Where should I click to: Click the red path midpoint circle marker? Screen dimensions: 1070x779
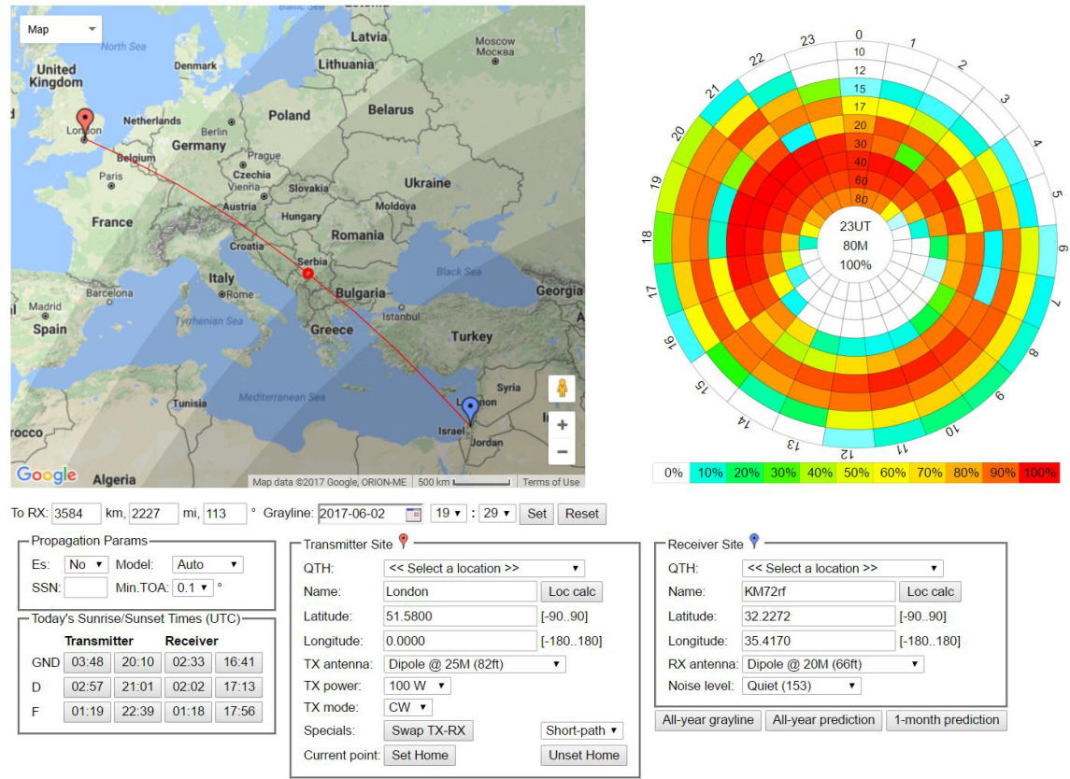(307, 274)
